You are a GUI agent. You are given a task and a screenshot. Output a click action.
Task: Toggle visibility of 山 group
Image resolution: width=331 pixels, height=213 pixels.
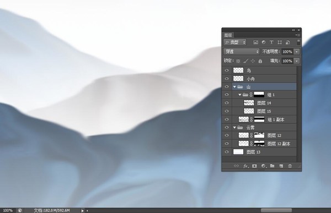tap(227, 86)
